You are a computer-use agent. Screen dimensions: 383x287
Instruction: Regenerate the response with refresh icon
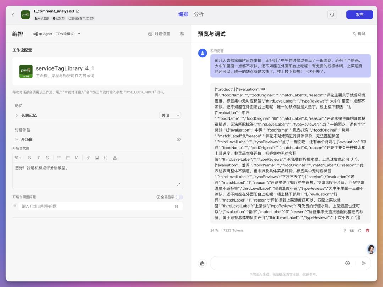click(360, 231)
